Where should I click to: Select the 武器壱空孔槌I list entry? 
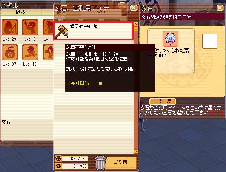click(93, 31)
